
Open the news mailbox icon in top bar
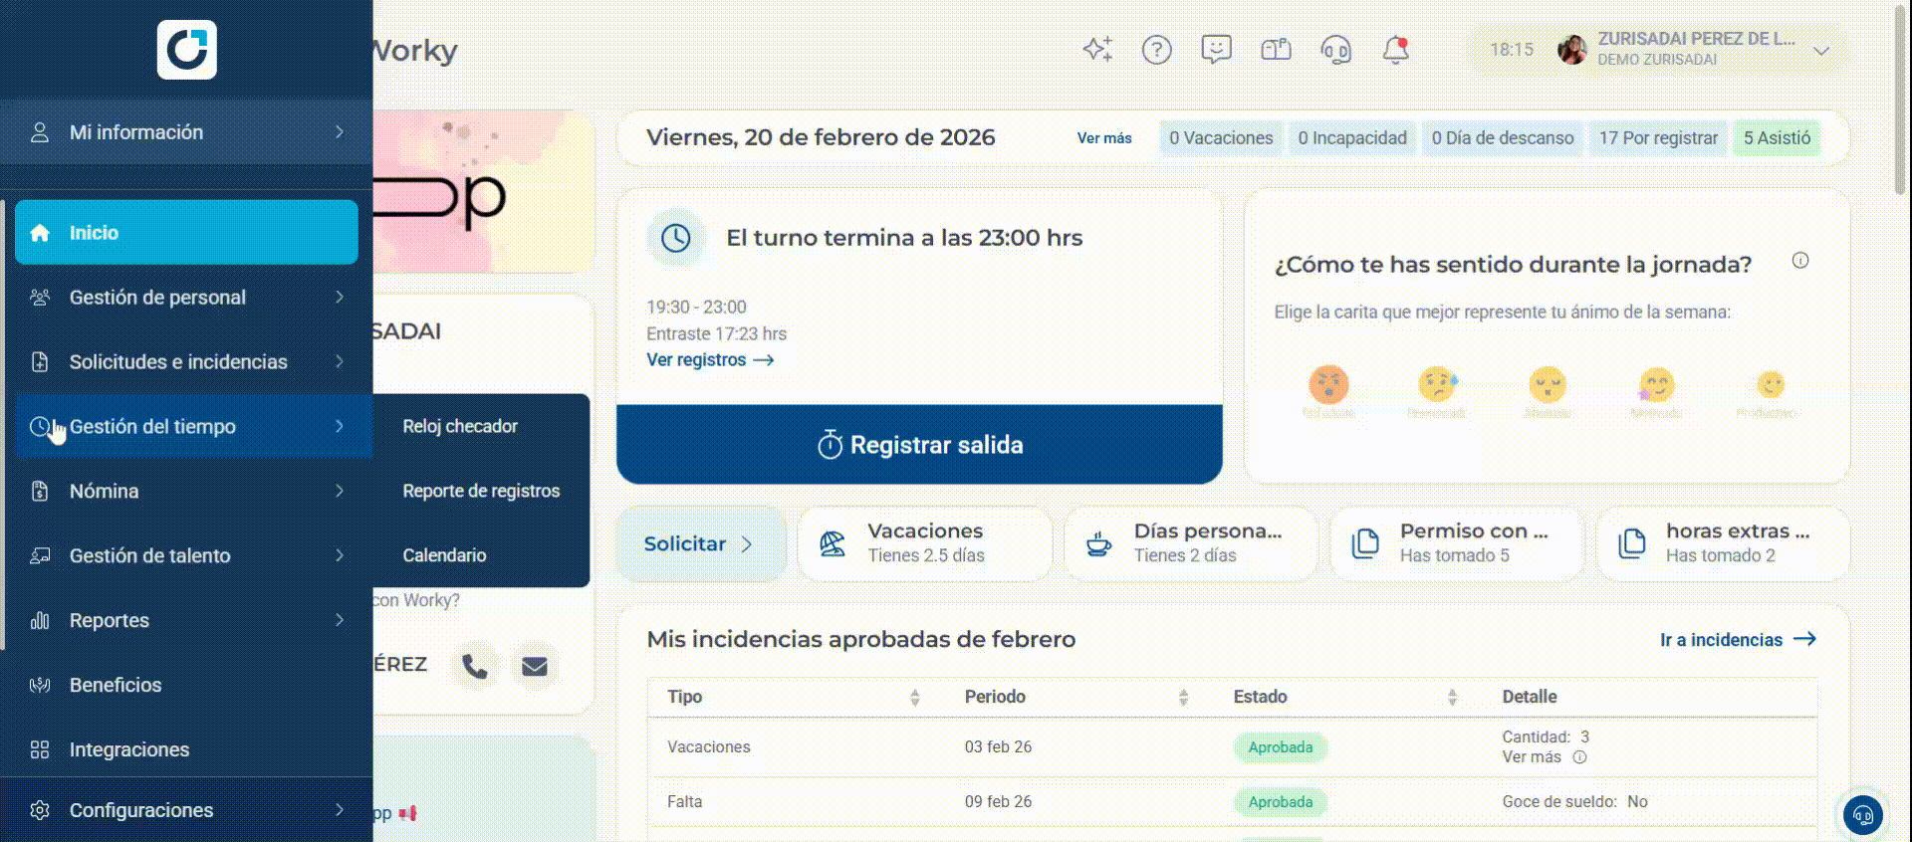pos(1276,49)
